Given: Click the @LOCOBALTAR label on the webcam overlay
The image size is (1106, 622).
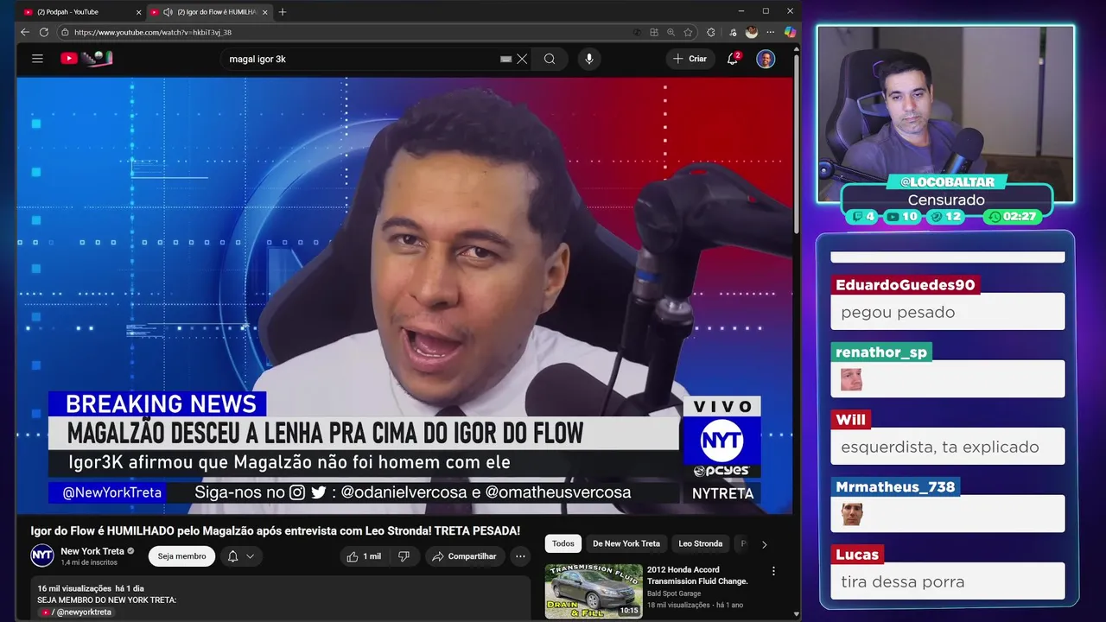Looking at the screenshot, I should [947, 182].
